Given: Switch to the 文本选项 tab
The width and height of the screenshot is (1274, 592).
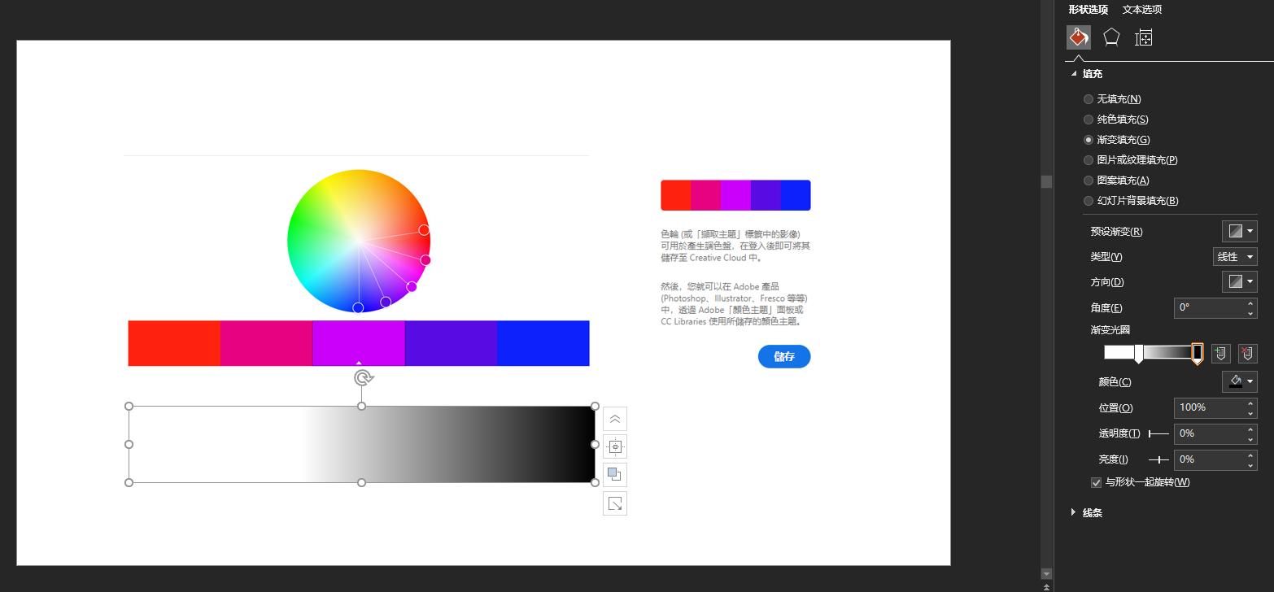Looking at the screenshot, I should [1142, 10].
